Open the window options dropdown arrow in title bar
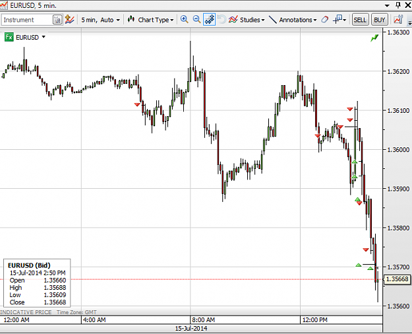 click(x=387, y=5)
